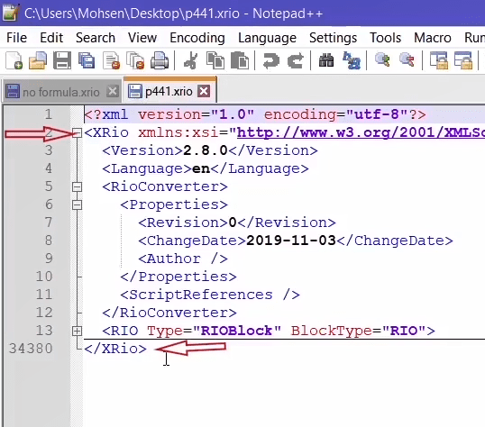This screenshot has height=427, width=485.
Task: Switch to the no formula.xrio tab
Action: [x=60, y=92]
